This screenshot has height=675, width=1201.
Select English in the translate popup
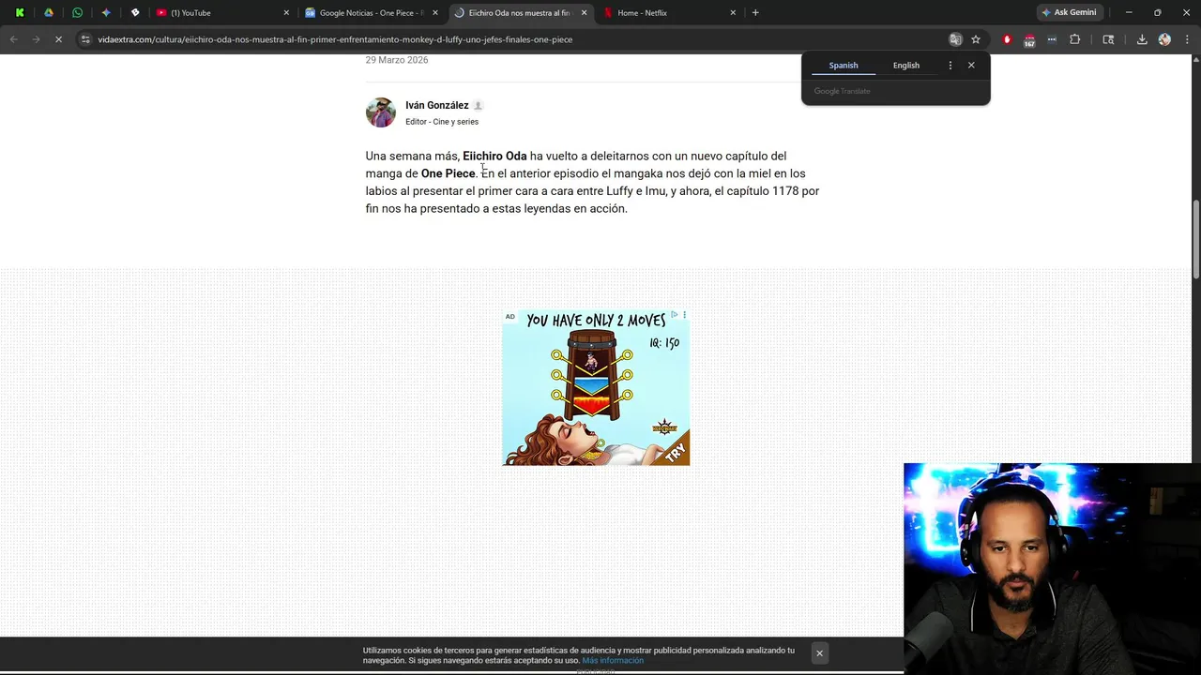coord(905,65)
